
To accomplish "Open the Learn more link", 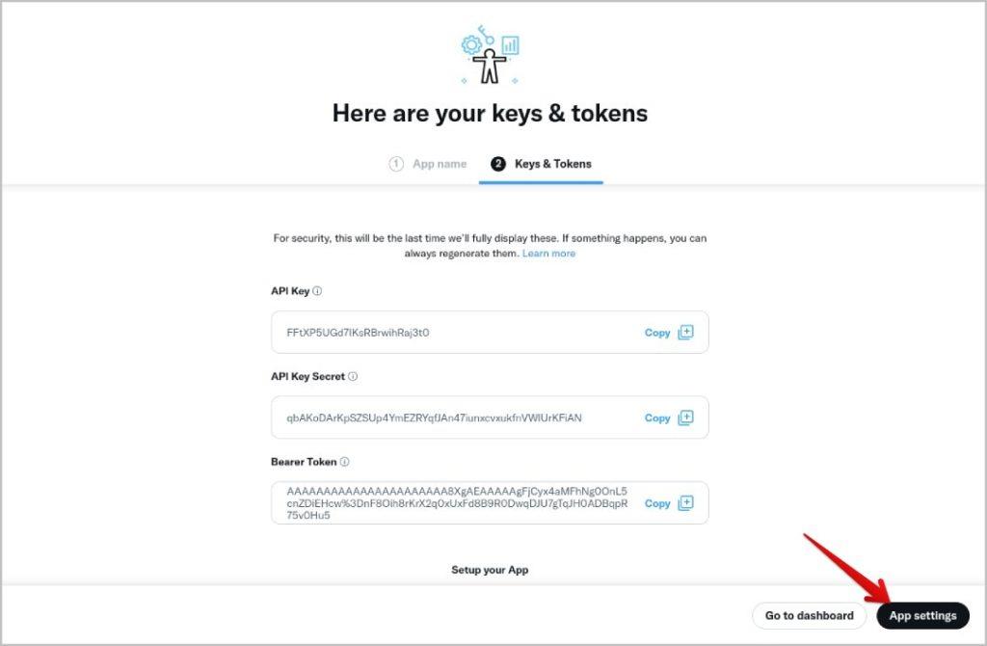I will tap(548, 254).
